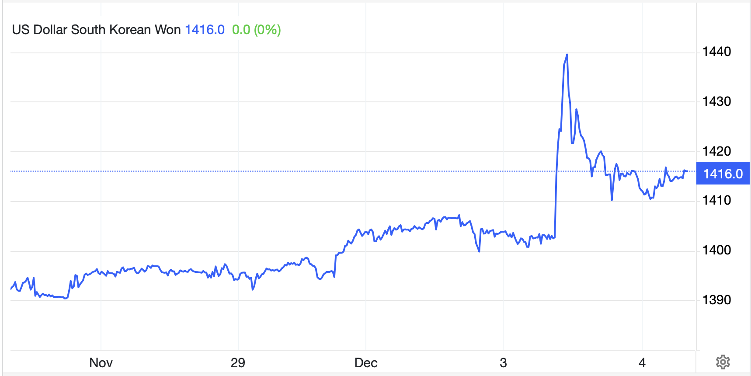Viewport: 751px width, 376px height.
Task: Click the 1400 price axis label
Action: tap(716, 250)
